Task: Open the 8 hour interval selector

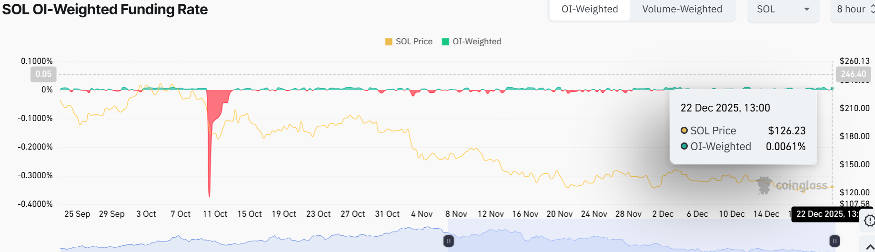Action: tap(855, 10)
